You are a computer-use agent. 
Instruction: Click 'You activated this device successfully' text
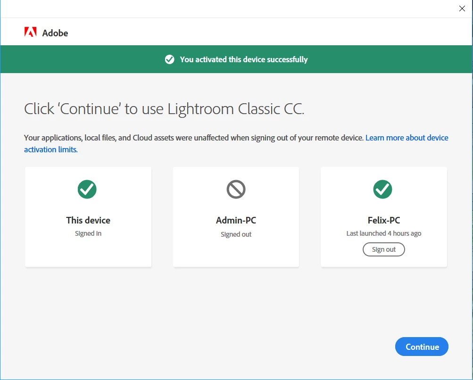click(x=244, y=59)
